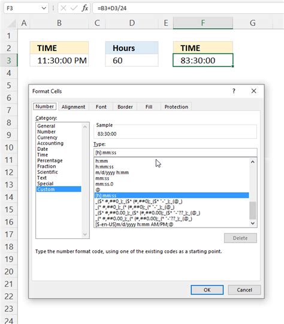
Task: Click the Category list scroll down arrow
Action: [x=85, y=234]
